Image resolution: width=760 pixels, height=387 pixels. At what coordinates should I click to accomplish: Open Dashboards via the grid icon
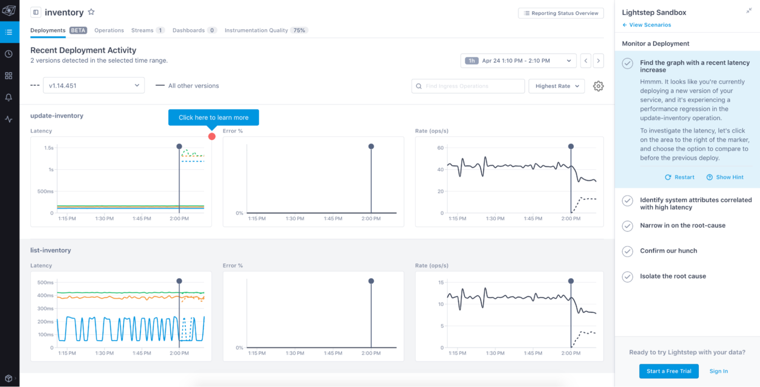pyautogui.click(x=9, y=75)
